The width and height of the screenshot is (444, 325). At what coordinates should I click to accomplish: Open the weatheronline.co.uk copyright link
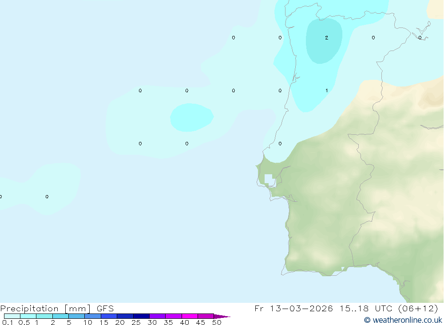click(x=403, y=320)
